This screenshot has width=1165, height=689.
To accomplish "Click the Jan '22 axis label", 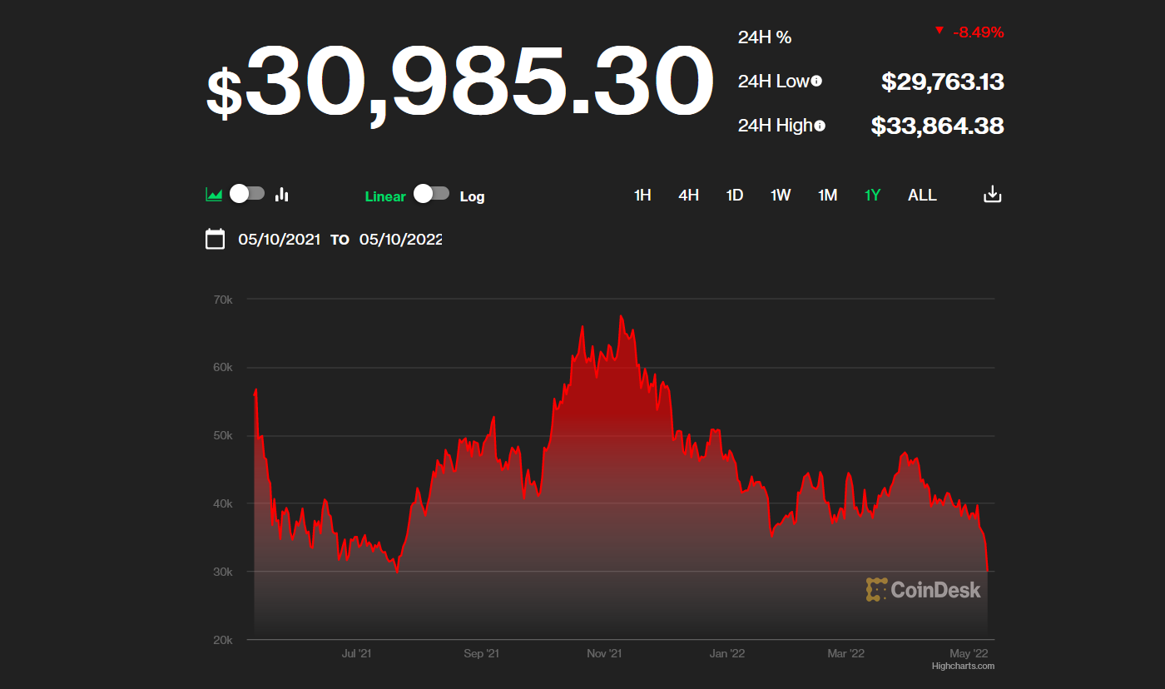I will click(x=727, y=653).
